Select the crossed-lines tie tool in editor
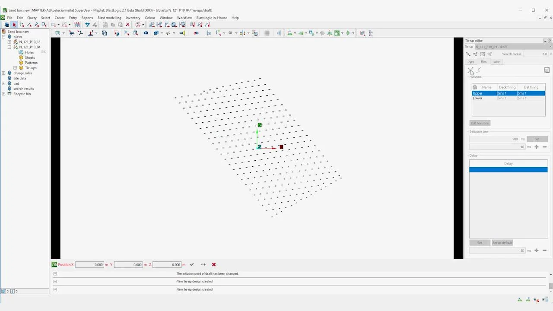 click(470, 70)
